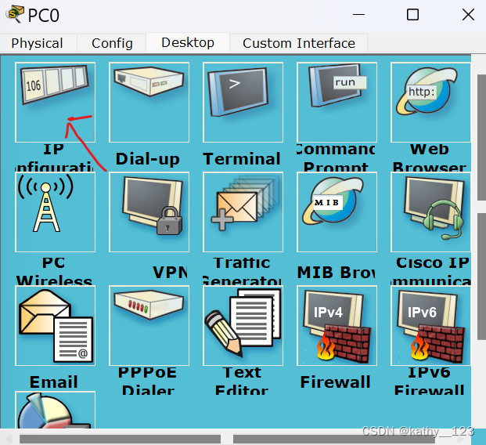Open the Command Prompt icon
Viewport: 486px width, 445px height.
[337, 102]
